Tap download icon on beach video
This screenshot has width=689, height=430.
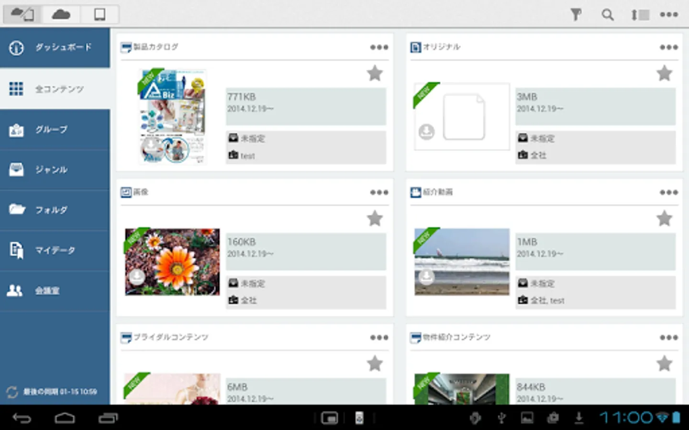point(426,277)
